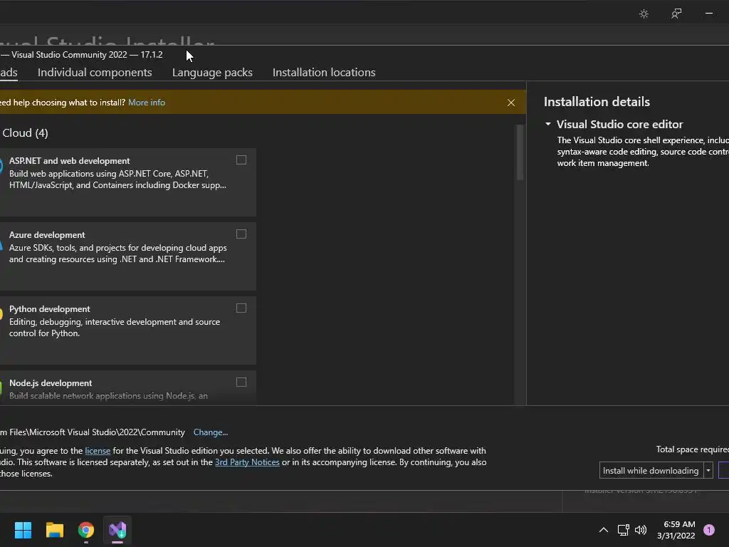The width and height of the screenshot is (729, 547).
Task: Check Azure development workload
Action: point(241,234)
